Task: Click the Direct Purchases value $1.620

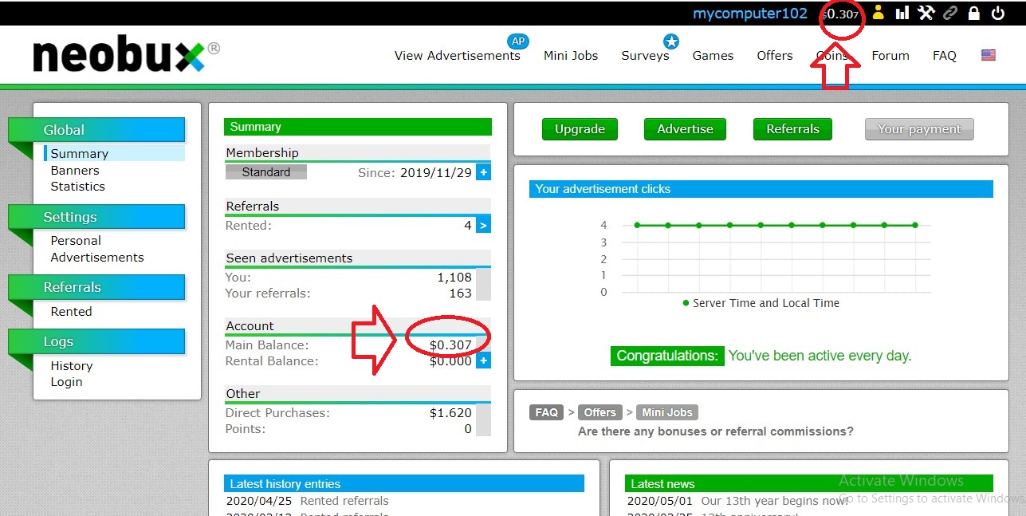Action: point(450,413)
